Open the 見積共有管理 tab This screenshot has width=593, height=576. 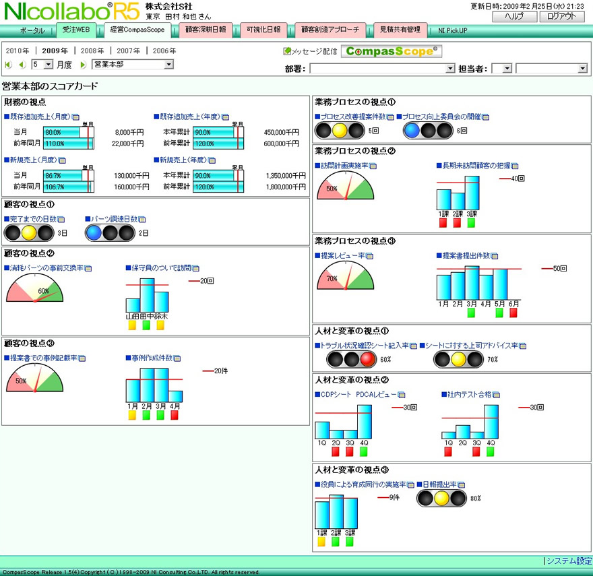pyautogui.click(x=400, y=30)
